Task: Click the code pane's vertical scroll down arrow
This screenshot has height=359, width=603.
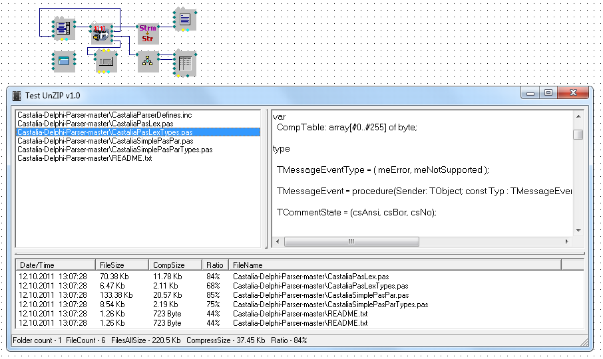Action: (x=578, y=231)
